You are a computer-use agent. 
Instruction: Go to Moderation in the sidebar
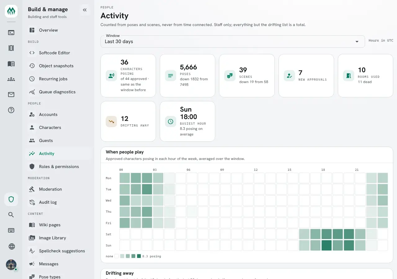pyautogui.click(x=58, y=189)
